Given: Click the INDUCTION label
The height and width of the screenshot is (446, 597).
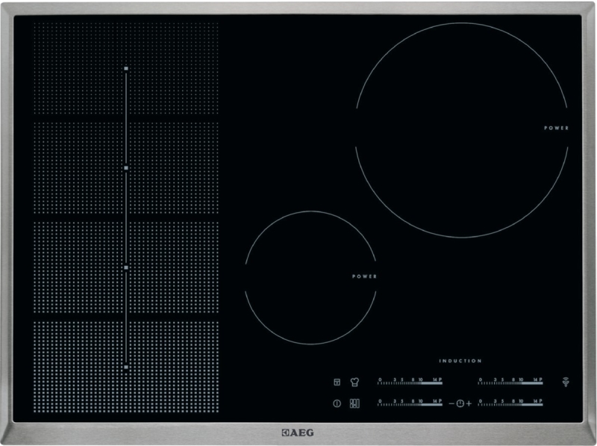Looking at the screenshot, I should pyautogui.click(x=460, y=361).
